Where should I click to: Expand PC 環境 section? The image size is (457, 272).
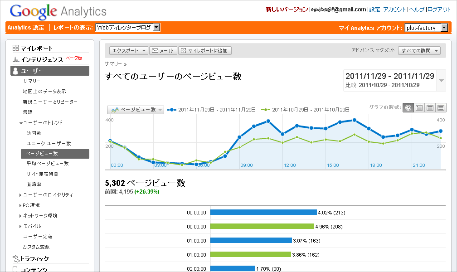[x=20, y=205]
